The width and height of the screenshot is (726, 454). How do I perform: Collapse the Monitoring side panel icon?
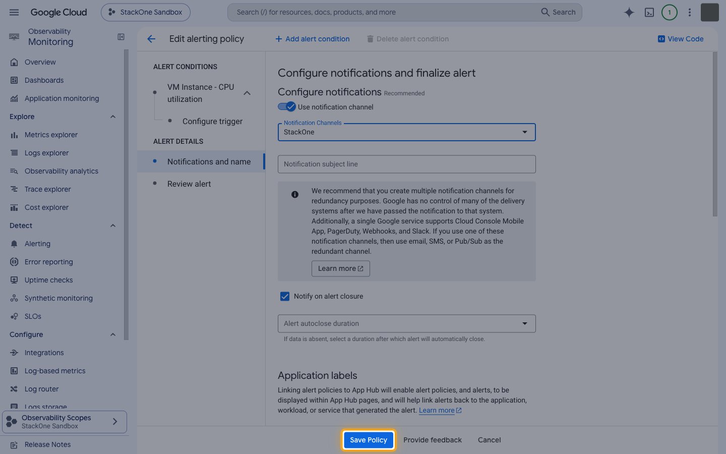pyautogui.click(x=121, y=37)
